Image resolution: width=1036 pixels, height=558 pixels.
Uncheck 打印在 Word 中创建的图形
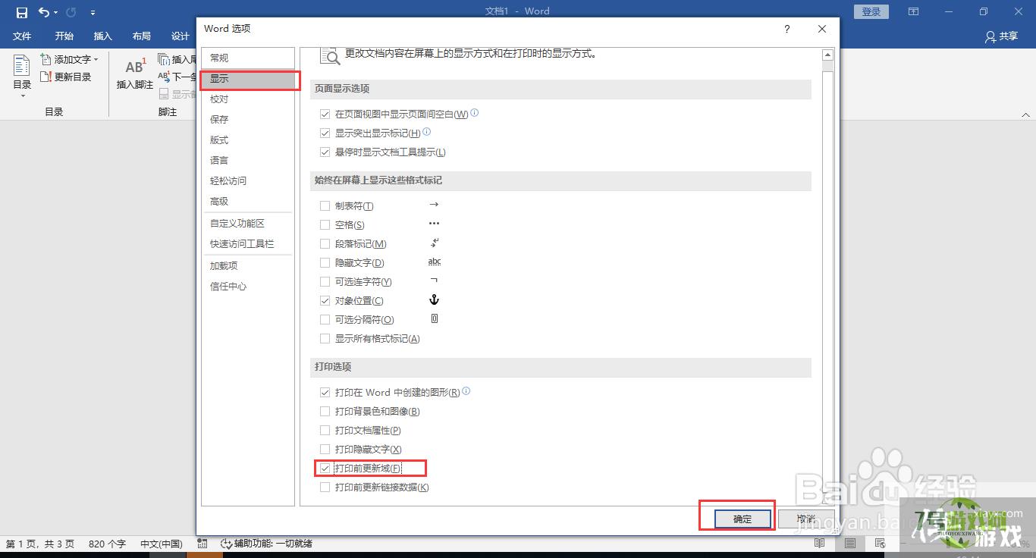click(325, 393)
